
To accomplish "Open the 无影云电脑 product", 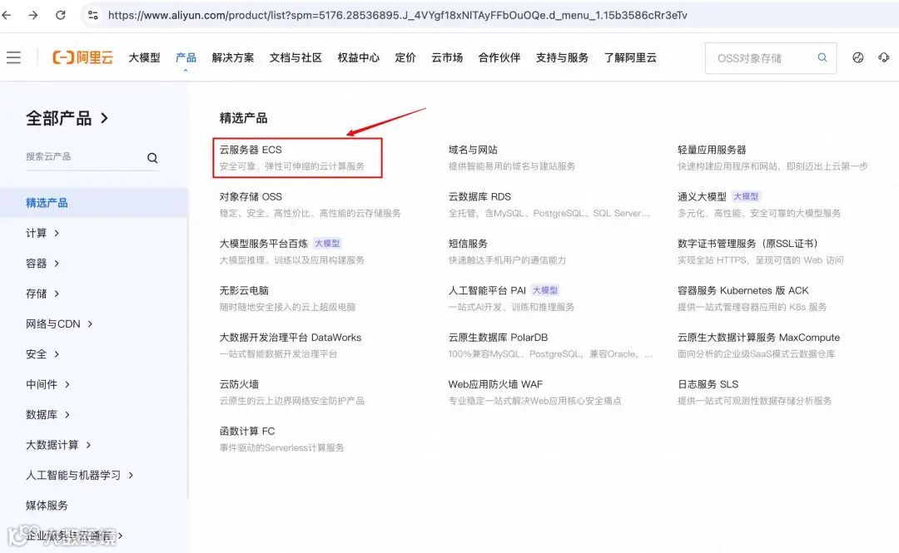I will click(x=244, y=290).
